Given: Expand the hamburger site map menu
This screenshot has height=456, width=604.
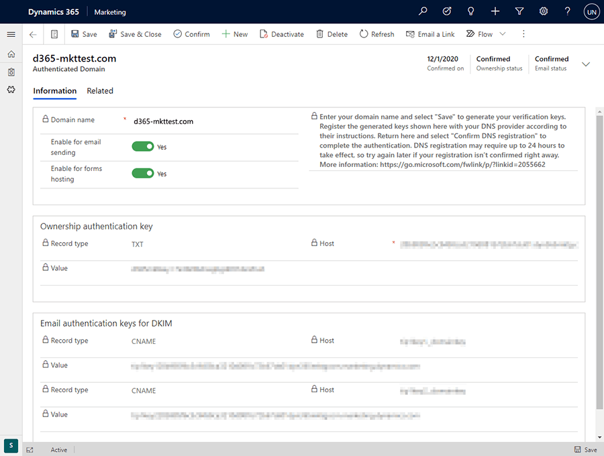Looking at the screenshot, I should pyautogui.click(x=11, y=34).
